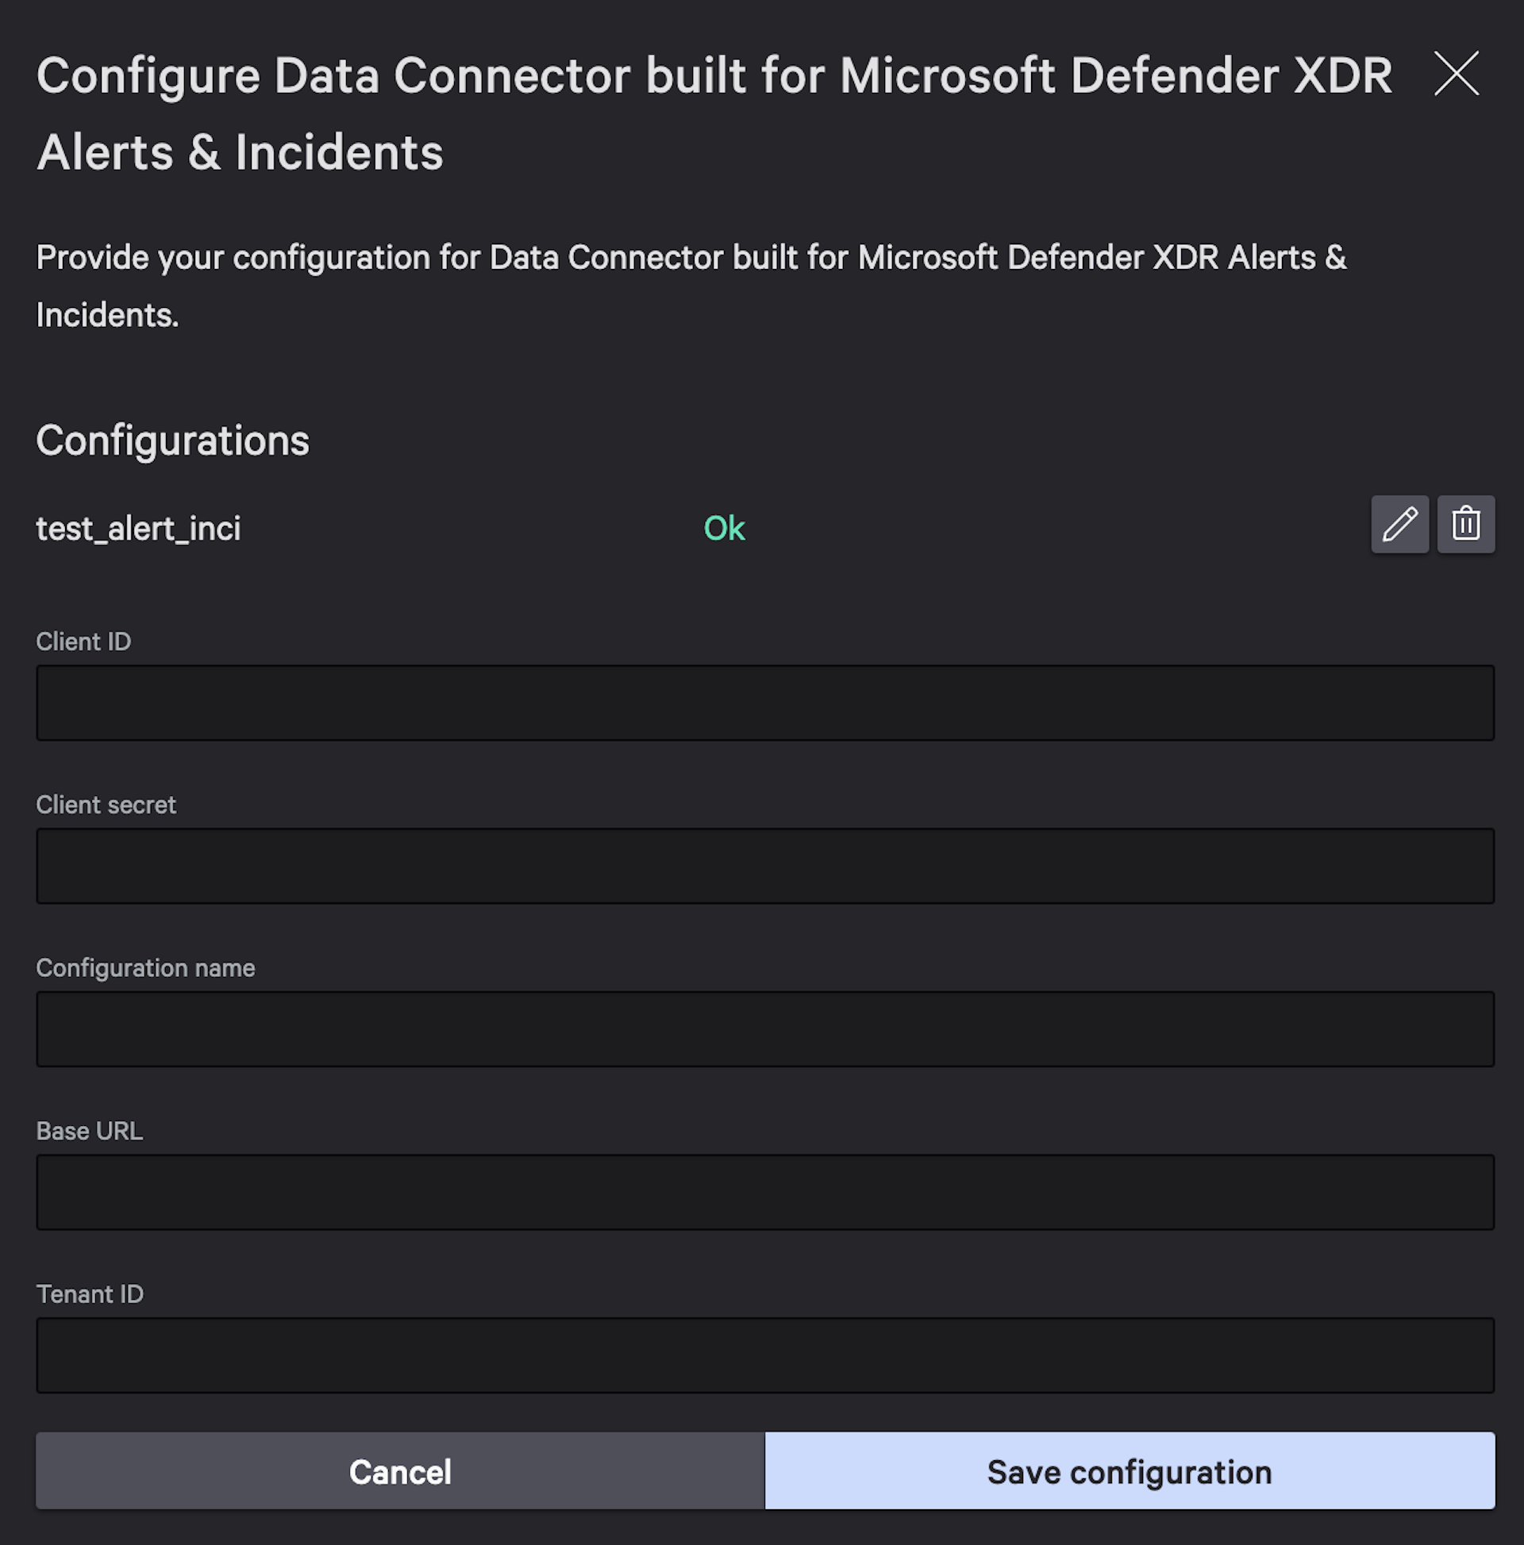Viewport: 1524px width, 1545px height.
Task: Click the Client secret field label
Action: pos(106,805)
